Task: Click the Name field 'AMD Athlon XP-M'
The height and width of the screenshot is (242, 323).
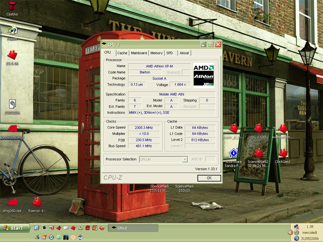Action: 159,66
